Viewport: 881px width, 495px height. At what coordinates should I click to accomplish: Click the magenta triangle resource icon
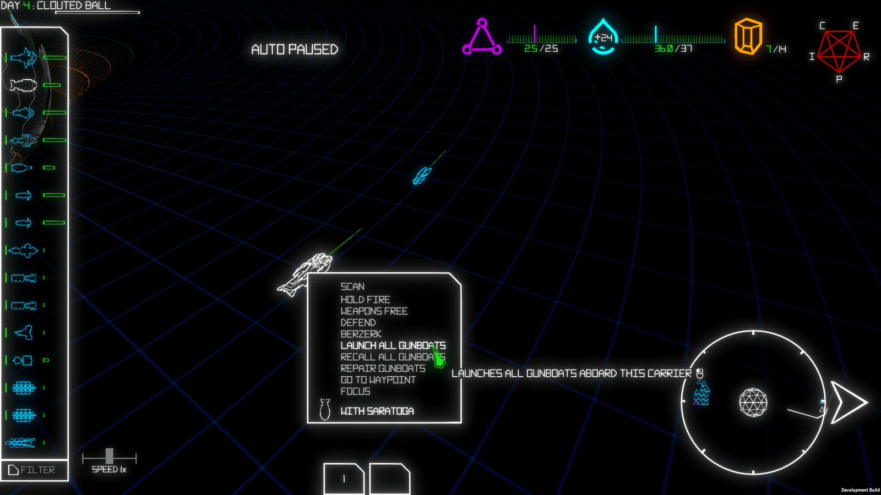point(482,37)
